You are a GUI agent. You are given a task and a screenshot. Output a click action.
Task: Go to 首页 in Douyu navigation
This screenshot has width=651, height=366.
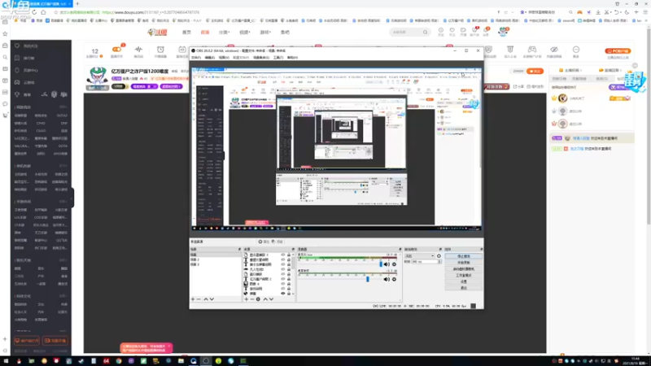click(x=187, y=32)
